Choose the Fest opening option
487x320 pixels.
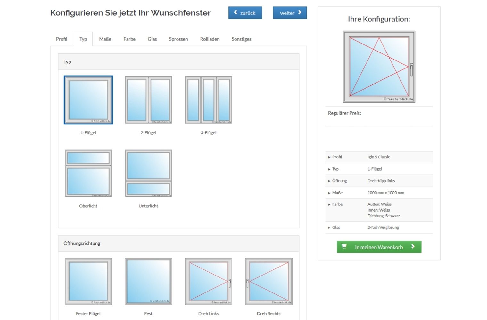[148, 281]
